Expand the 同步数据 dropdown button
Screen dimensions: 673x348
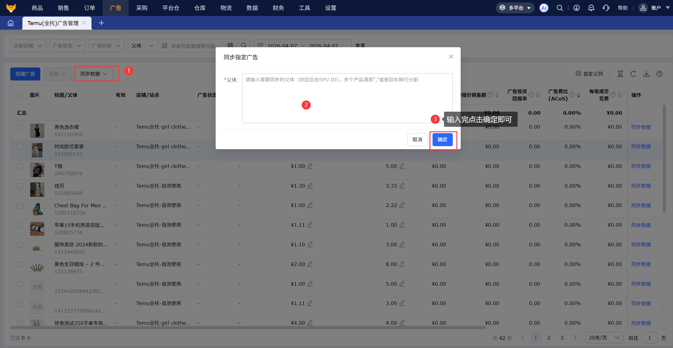[x=94, y=74]
